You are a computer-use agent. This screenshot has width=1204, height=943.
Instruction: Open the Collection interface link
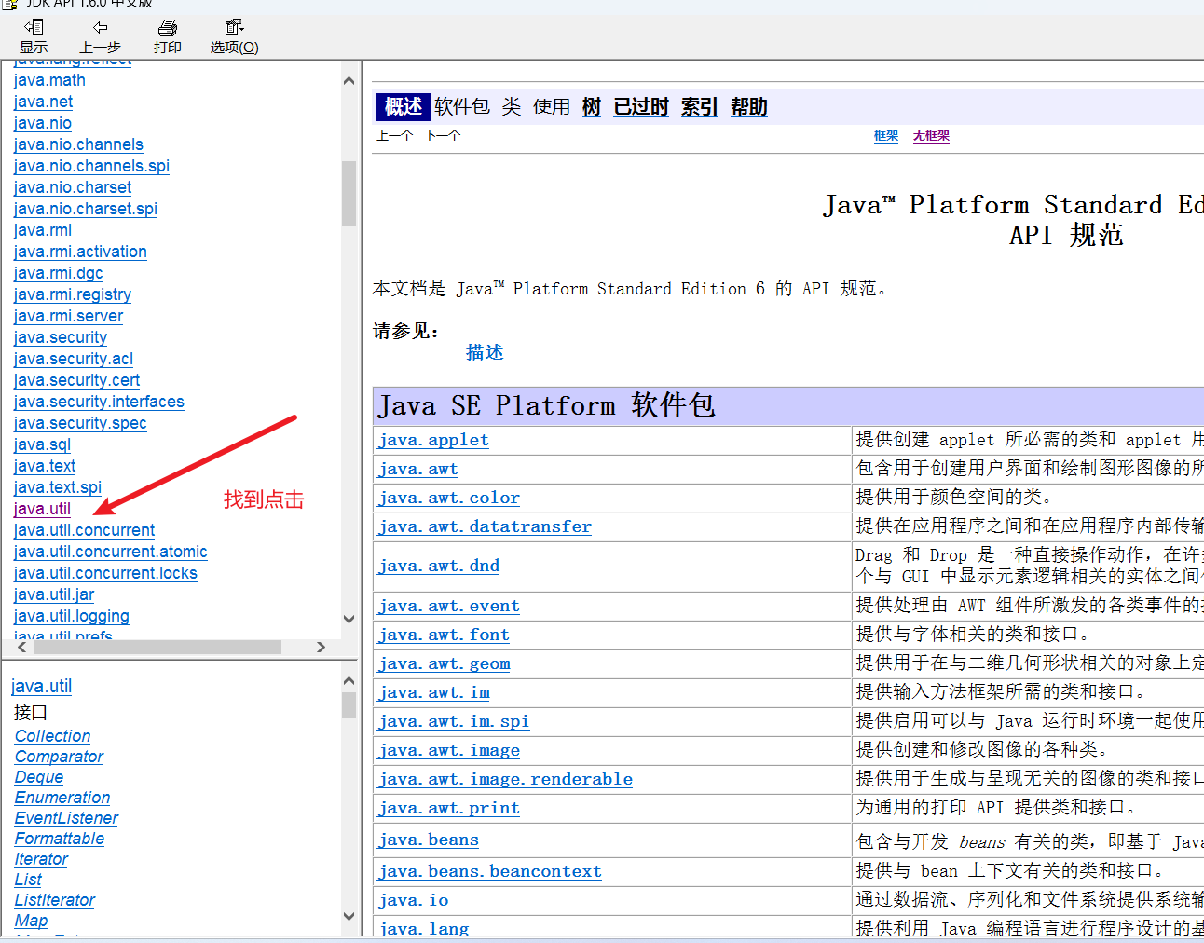tap(52, 736)
